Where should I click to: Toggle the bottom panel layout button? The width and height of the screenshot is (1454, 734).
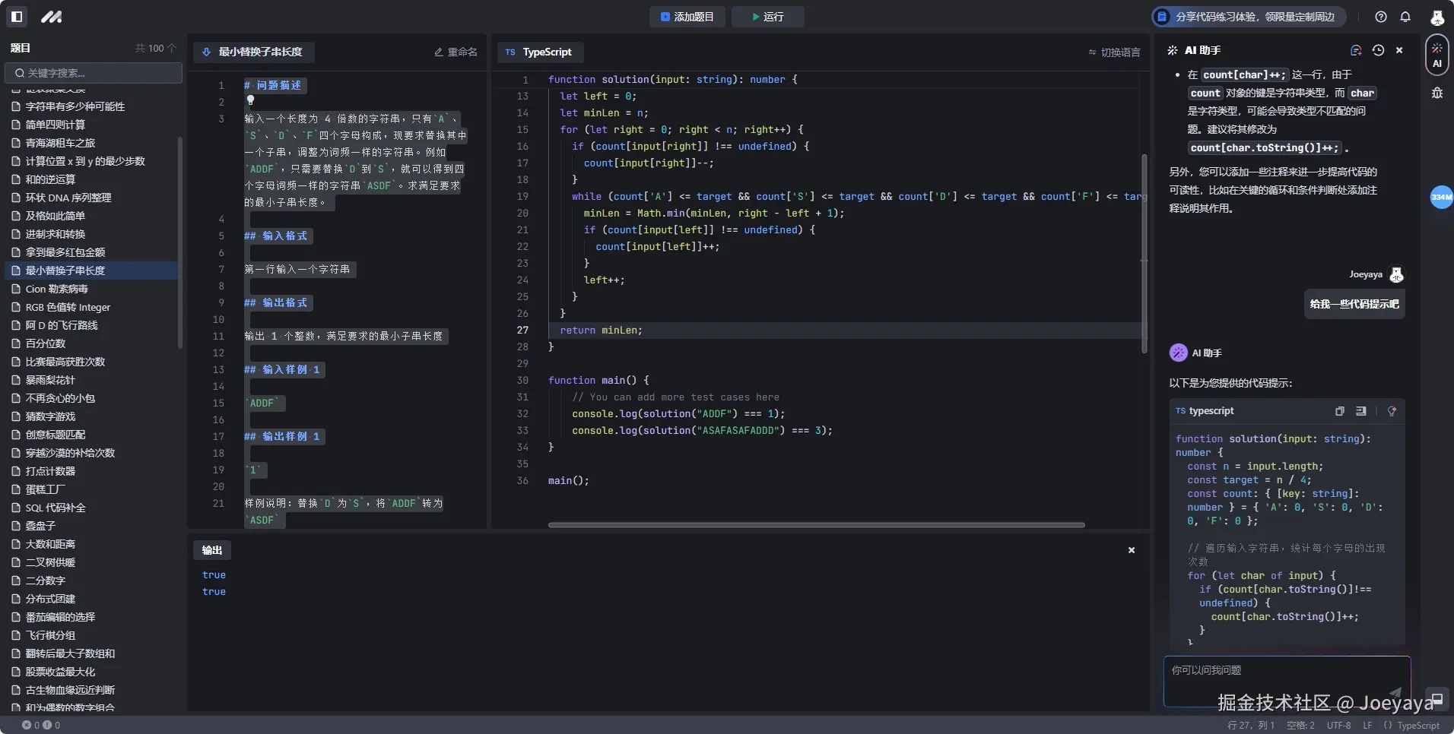point(1437,698)
